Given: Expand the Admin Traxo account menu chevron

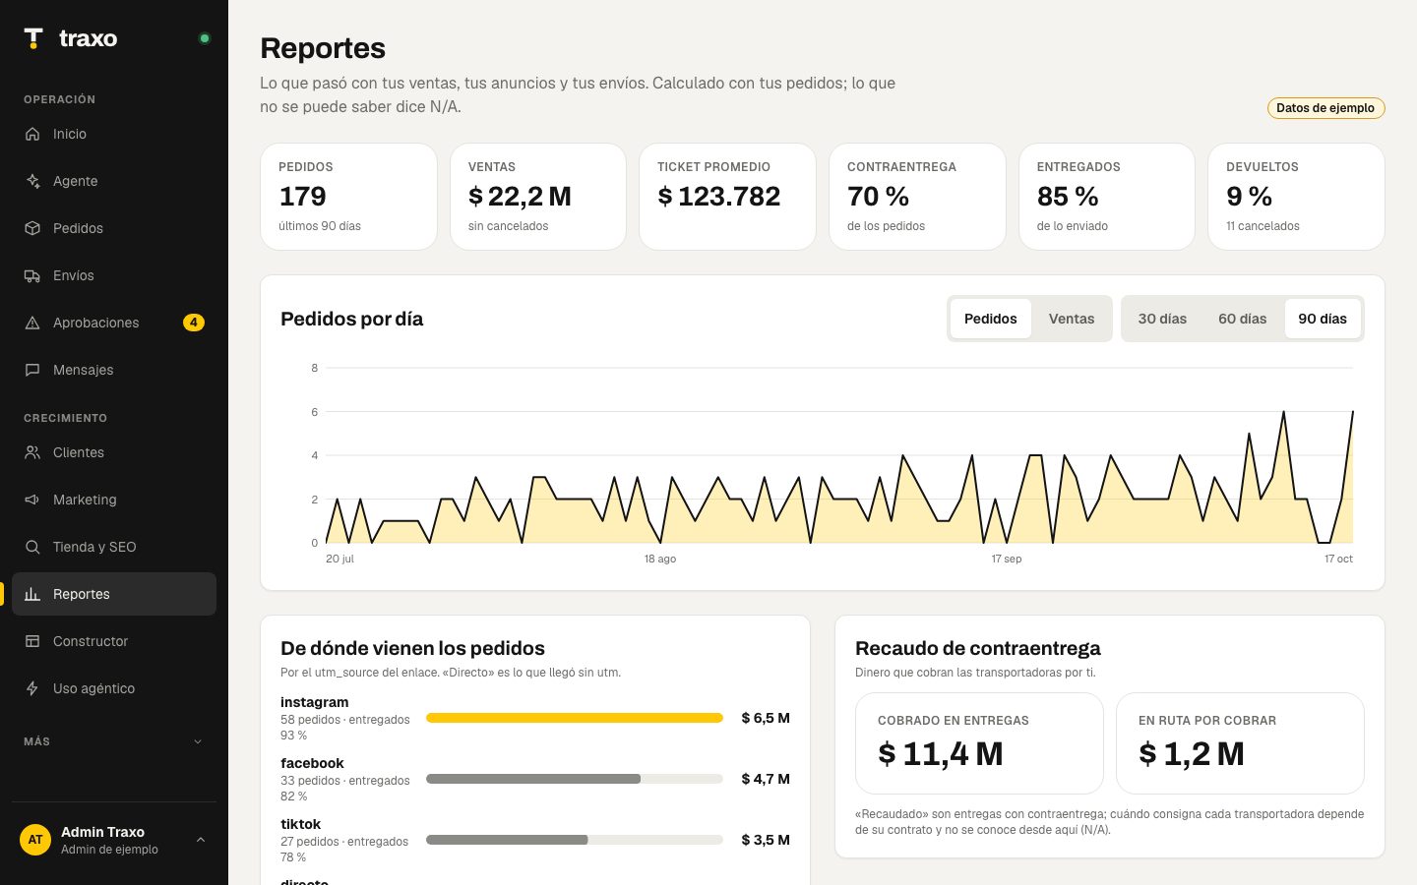Looking at the screenshot, I should (x=201, y=840).
